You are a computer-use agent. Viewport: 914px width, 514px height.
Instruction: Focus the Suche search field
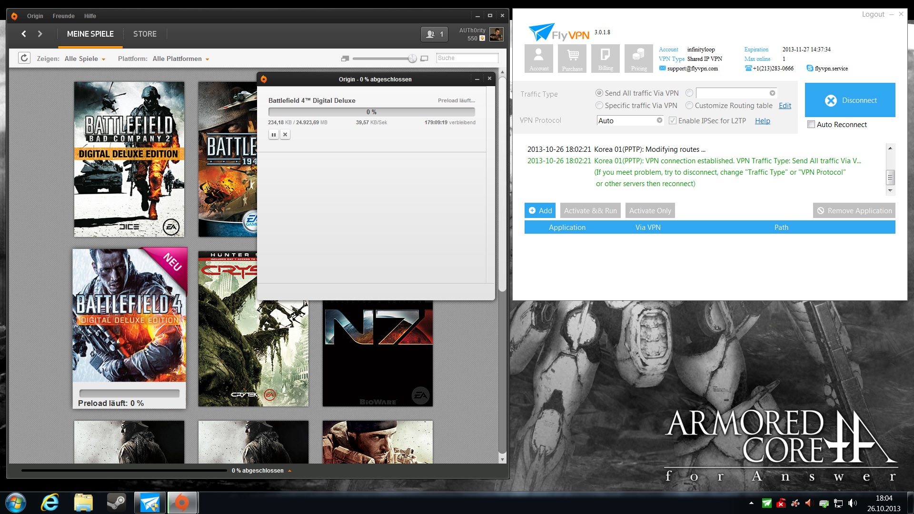tap(467, 58)
